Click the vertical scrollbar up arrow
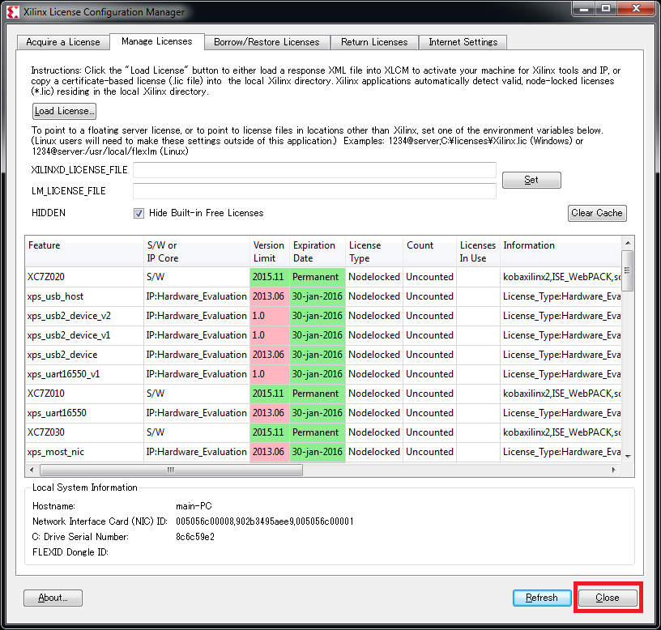Viewport: 661px width, 630px height. coord(628,243)
